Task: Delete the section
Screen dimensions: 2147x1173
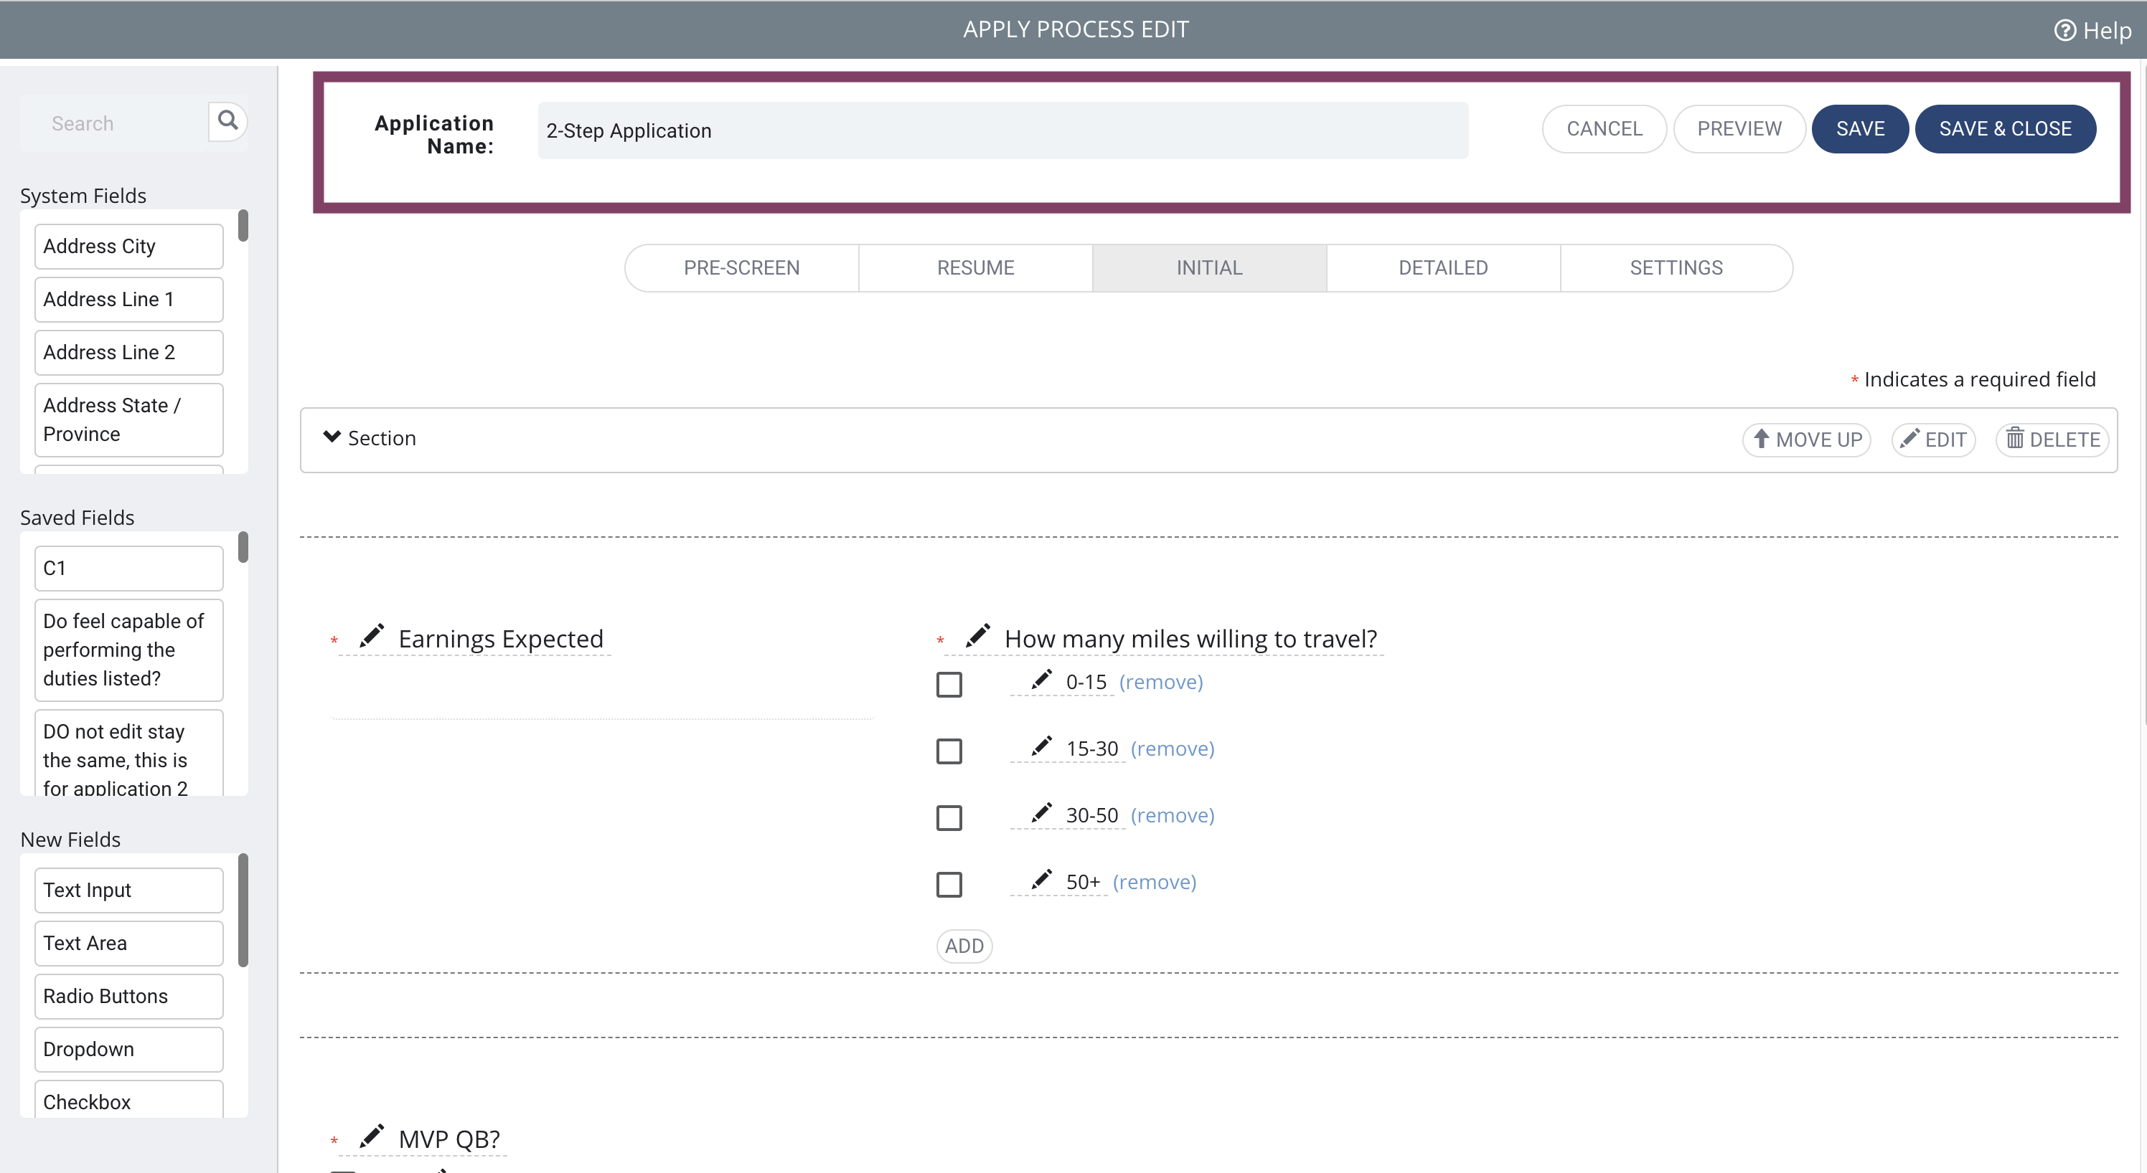Action: (x=2052, y=440)
